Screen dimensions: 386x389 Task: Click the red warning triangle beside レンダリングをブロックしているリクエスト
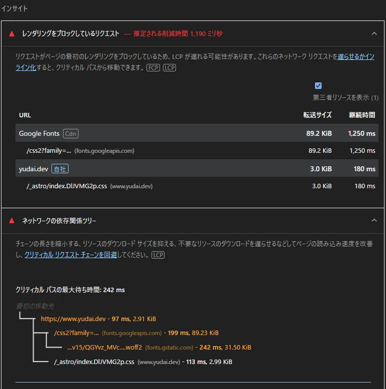point(11,34)
